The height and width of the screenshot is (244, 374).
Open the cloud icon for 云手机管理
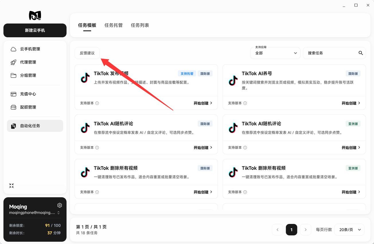[x=13, y=49]
